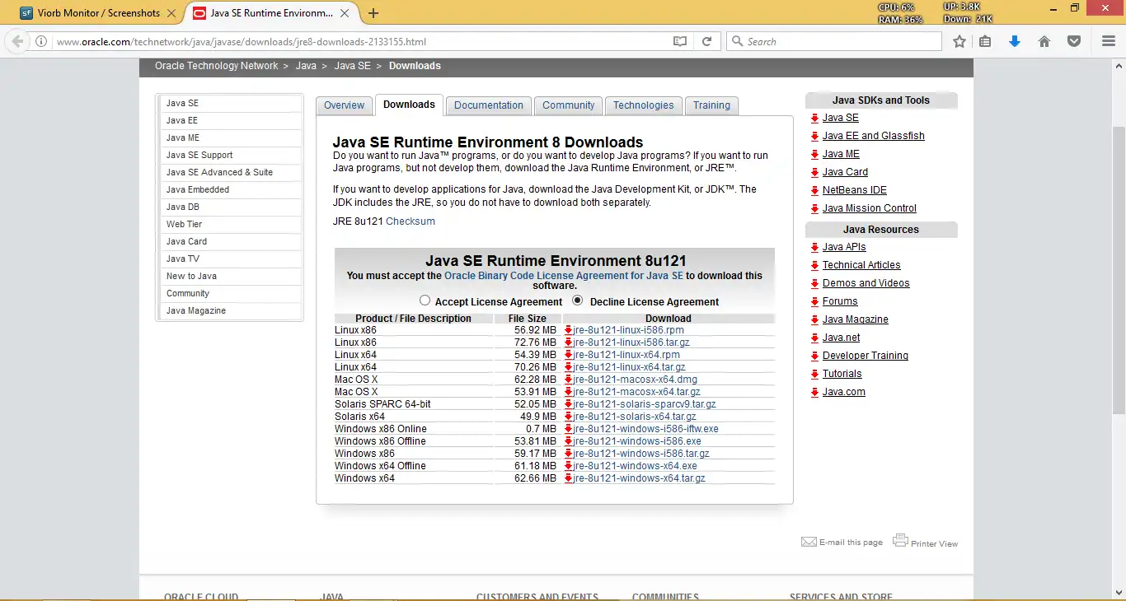Image resolution: width=1126 pixels, height=601 pixels.
Task: Switch to the Overview tab
Action: [x=344, y=105]
